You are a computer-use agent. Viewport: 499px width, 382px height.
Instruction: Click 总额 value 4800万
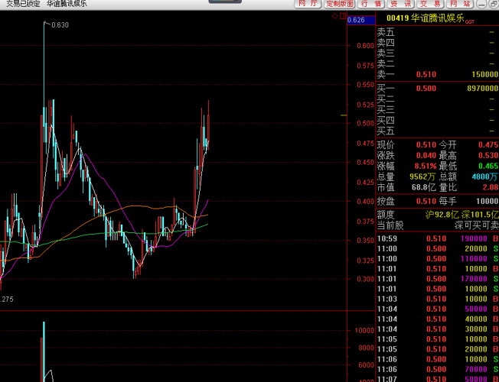click(x=485, y=176)
